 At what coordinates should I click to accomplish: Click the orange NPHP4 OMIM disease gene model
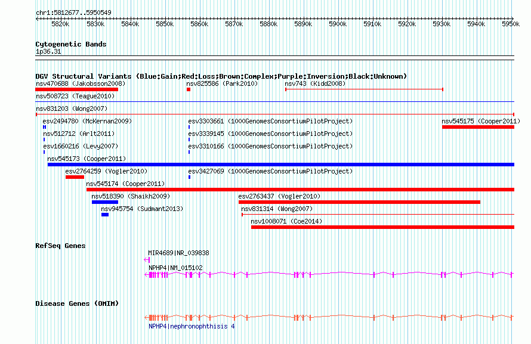pos(328,318)
